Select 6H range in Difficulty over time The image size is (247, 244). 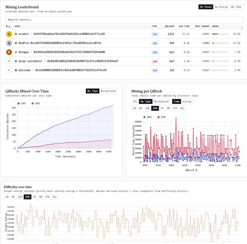click(x=13, y=197)
